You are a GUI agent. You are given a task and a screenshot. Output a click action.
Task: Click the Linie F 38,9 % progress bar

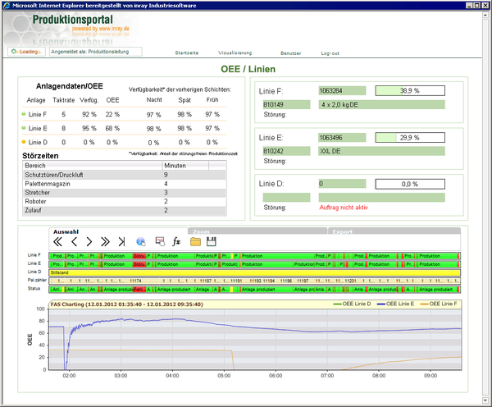click(x=410, y=91)
